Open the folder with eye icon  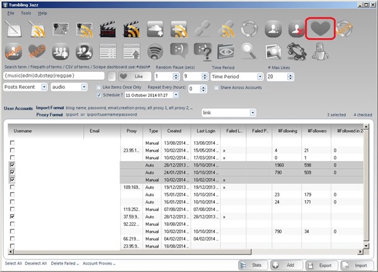(x=226, y=52)
